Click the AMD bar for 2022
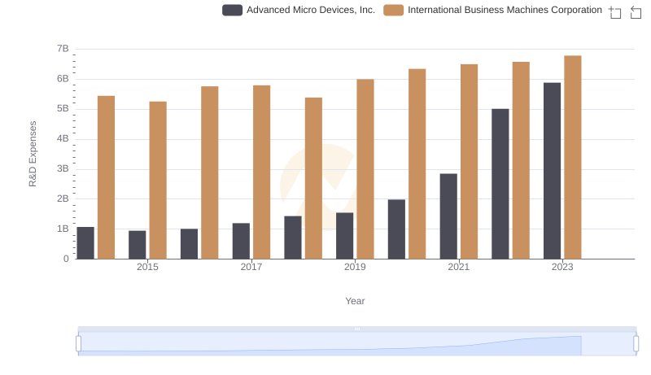This screenshot has height=375, width=651. tap(500, 184)
